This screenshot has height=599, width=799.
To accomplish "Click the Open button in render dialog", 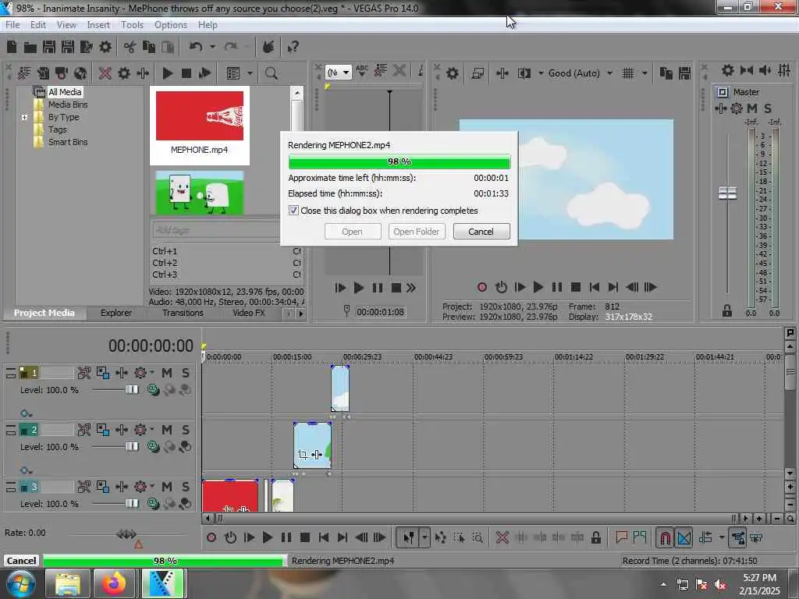I will click(352, 232).
